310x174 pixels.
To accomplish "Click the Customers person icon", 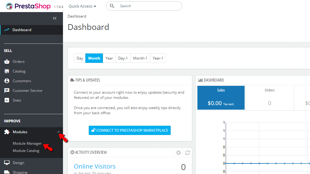I will click(x=7, y=81).
